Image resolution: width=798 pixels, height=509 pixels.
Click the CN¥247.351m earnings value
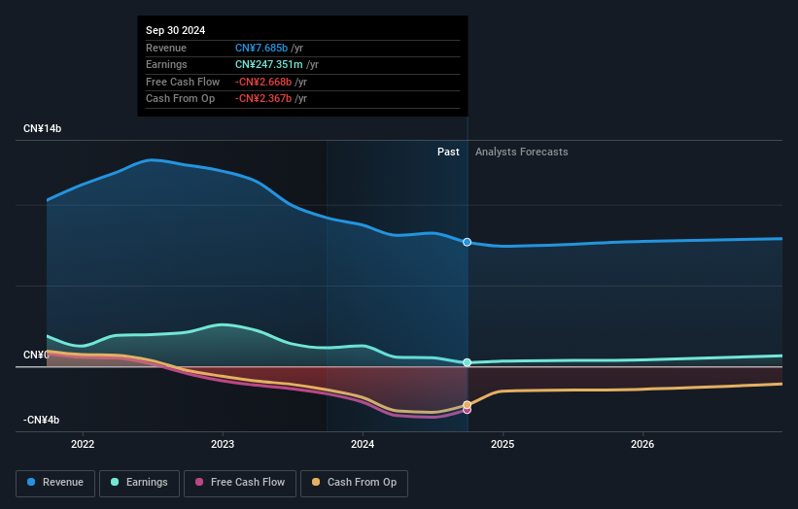point(268,64)
